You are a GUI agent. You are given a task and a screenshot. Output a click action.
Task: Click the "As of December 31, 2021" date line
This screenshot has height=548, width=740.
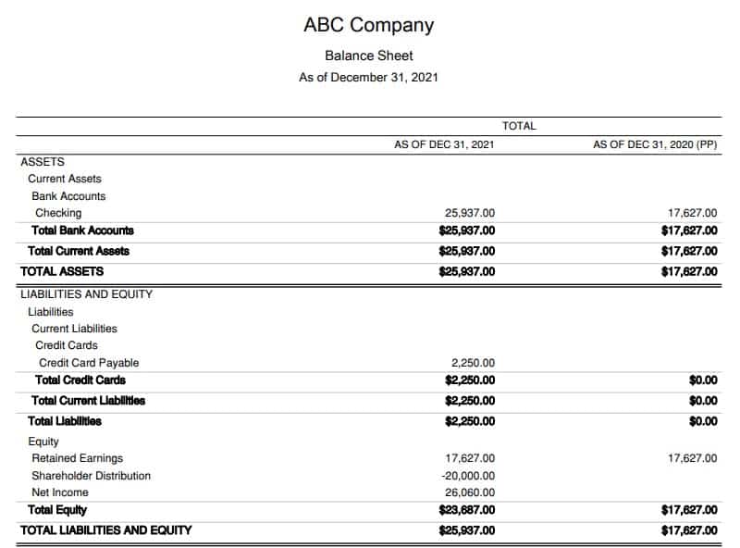coord(368,78)
